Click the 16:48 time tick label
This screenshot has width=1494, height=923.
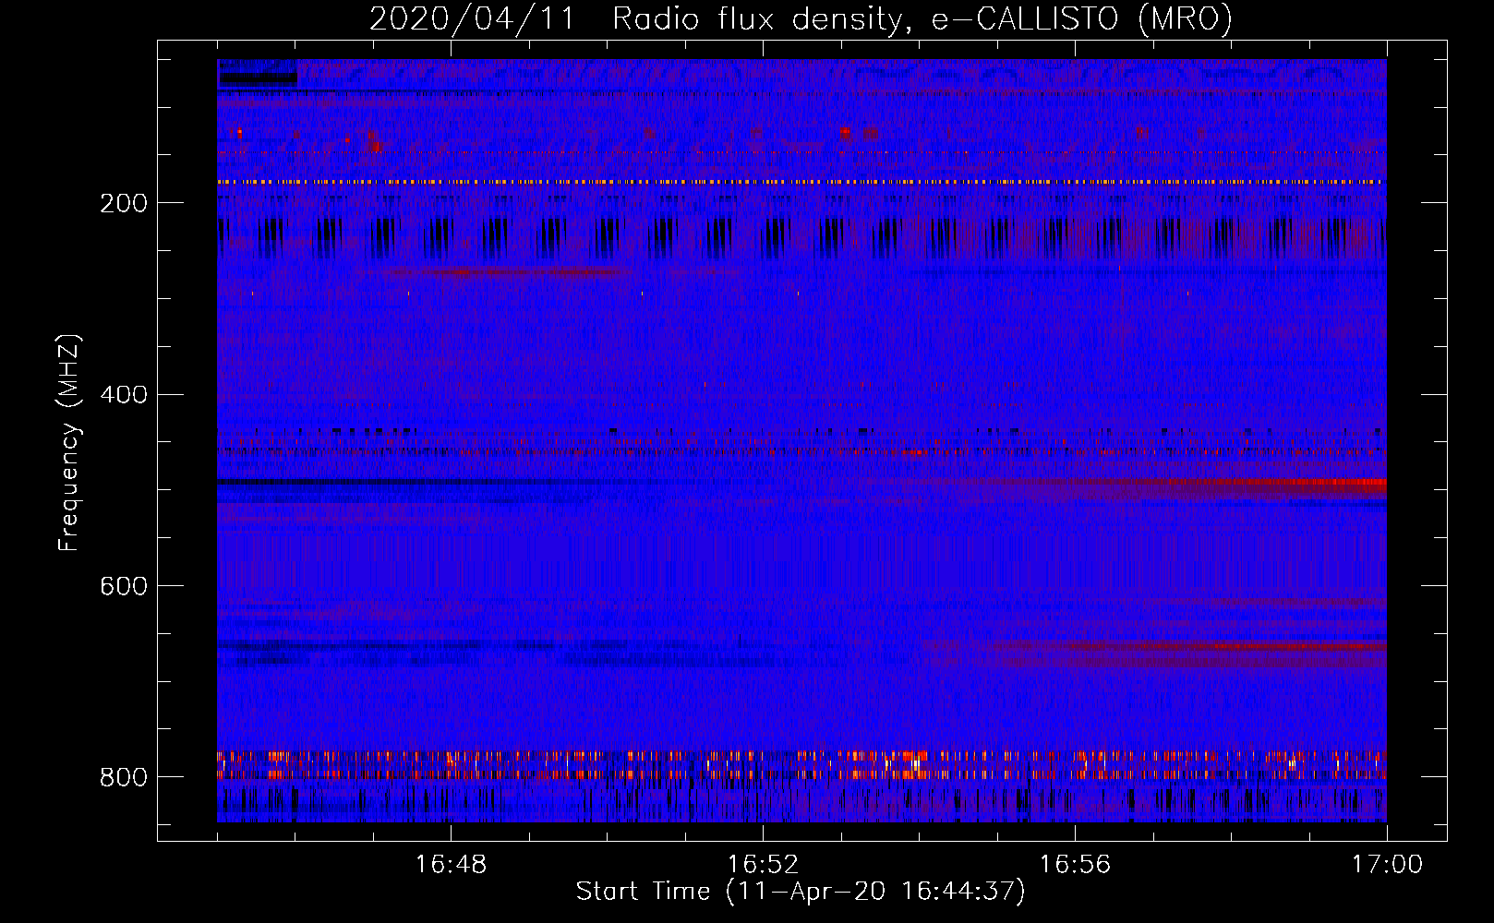point(451,865)
